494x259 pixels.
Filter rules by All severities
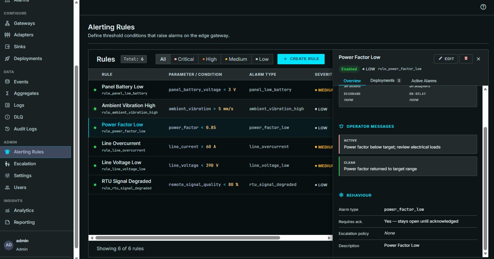coord(163,59)
